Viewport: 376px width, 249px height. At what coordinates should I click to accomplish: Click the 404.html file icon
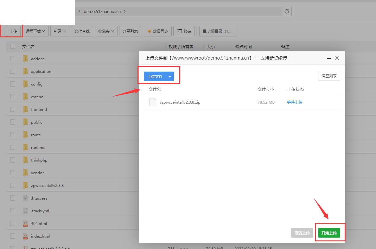pyautogui.click(x=25, y=223)
